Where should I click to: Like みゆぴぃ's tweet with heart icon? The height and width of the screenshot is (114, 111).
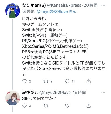(x=67, y=106)
